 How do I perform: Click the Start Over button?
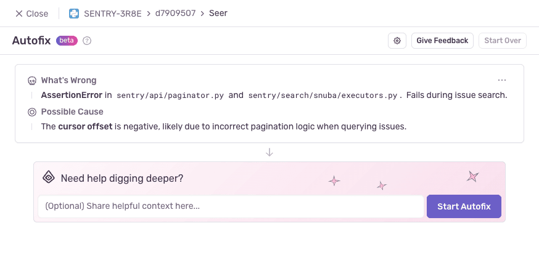(x=502, y=41)
